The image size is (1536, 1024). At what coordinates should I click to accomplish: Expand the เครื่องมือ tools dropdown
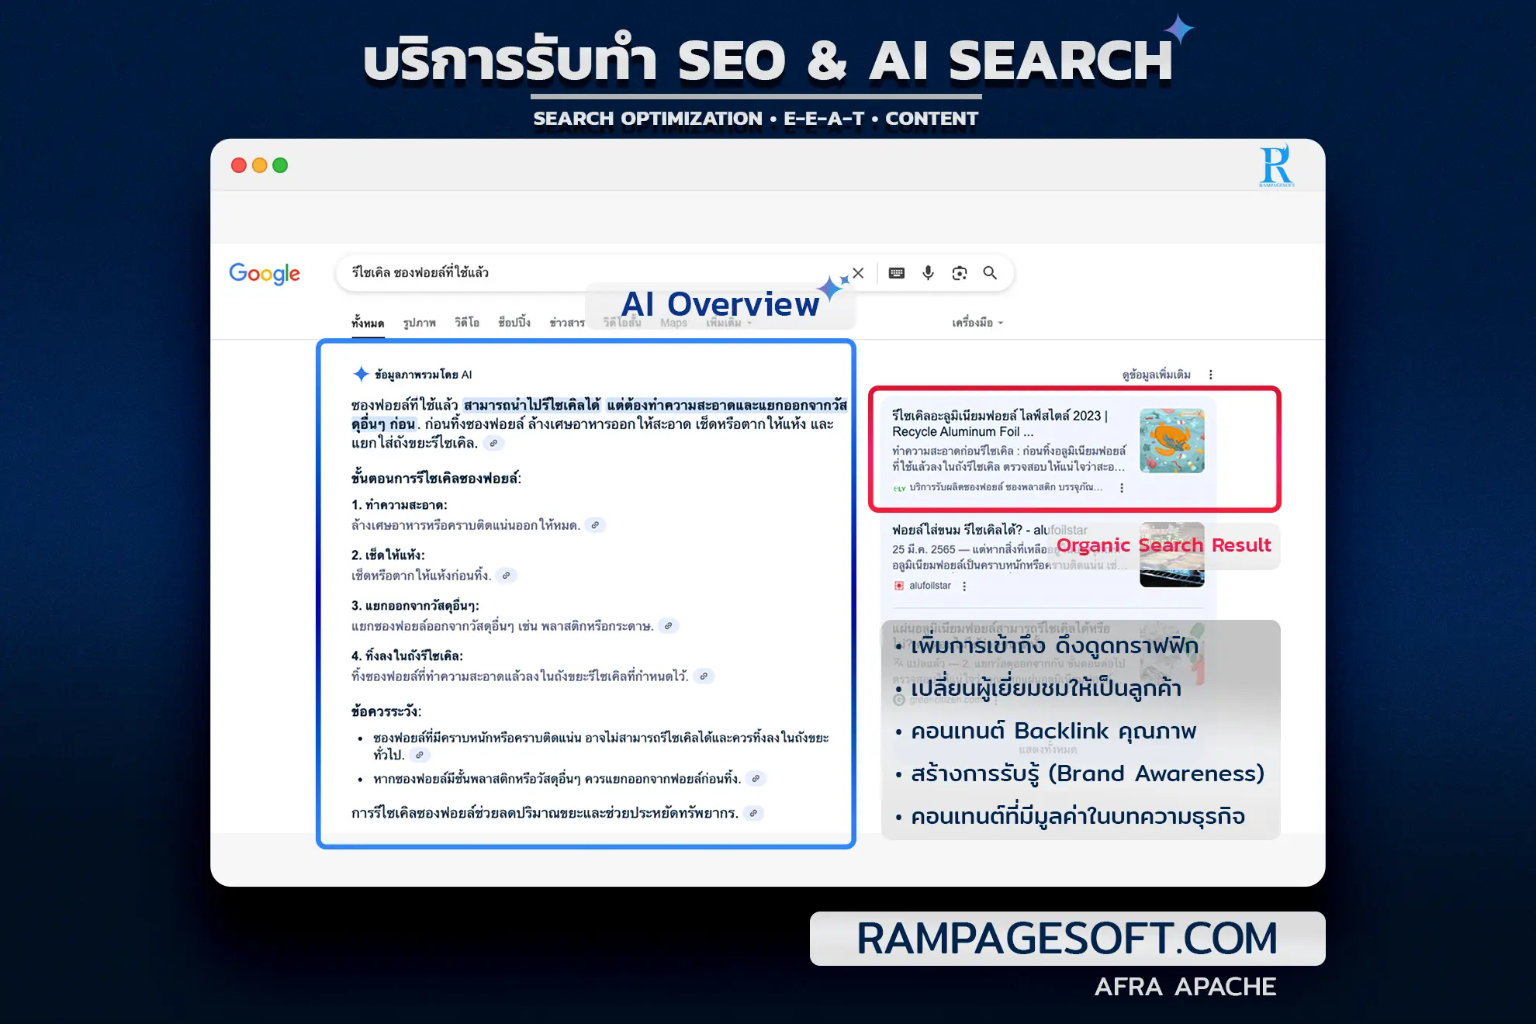click(x=977, y=323)
